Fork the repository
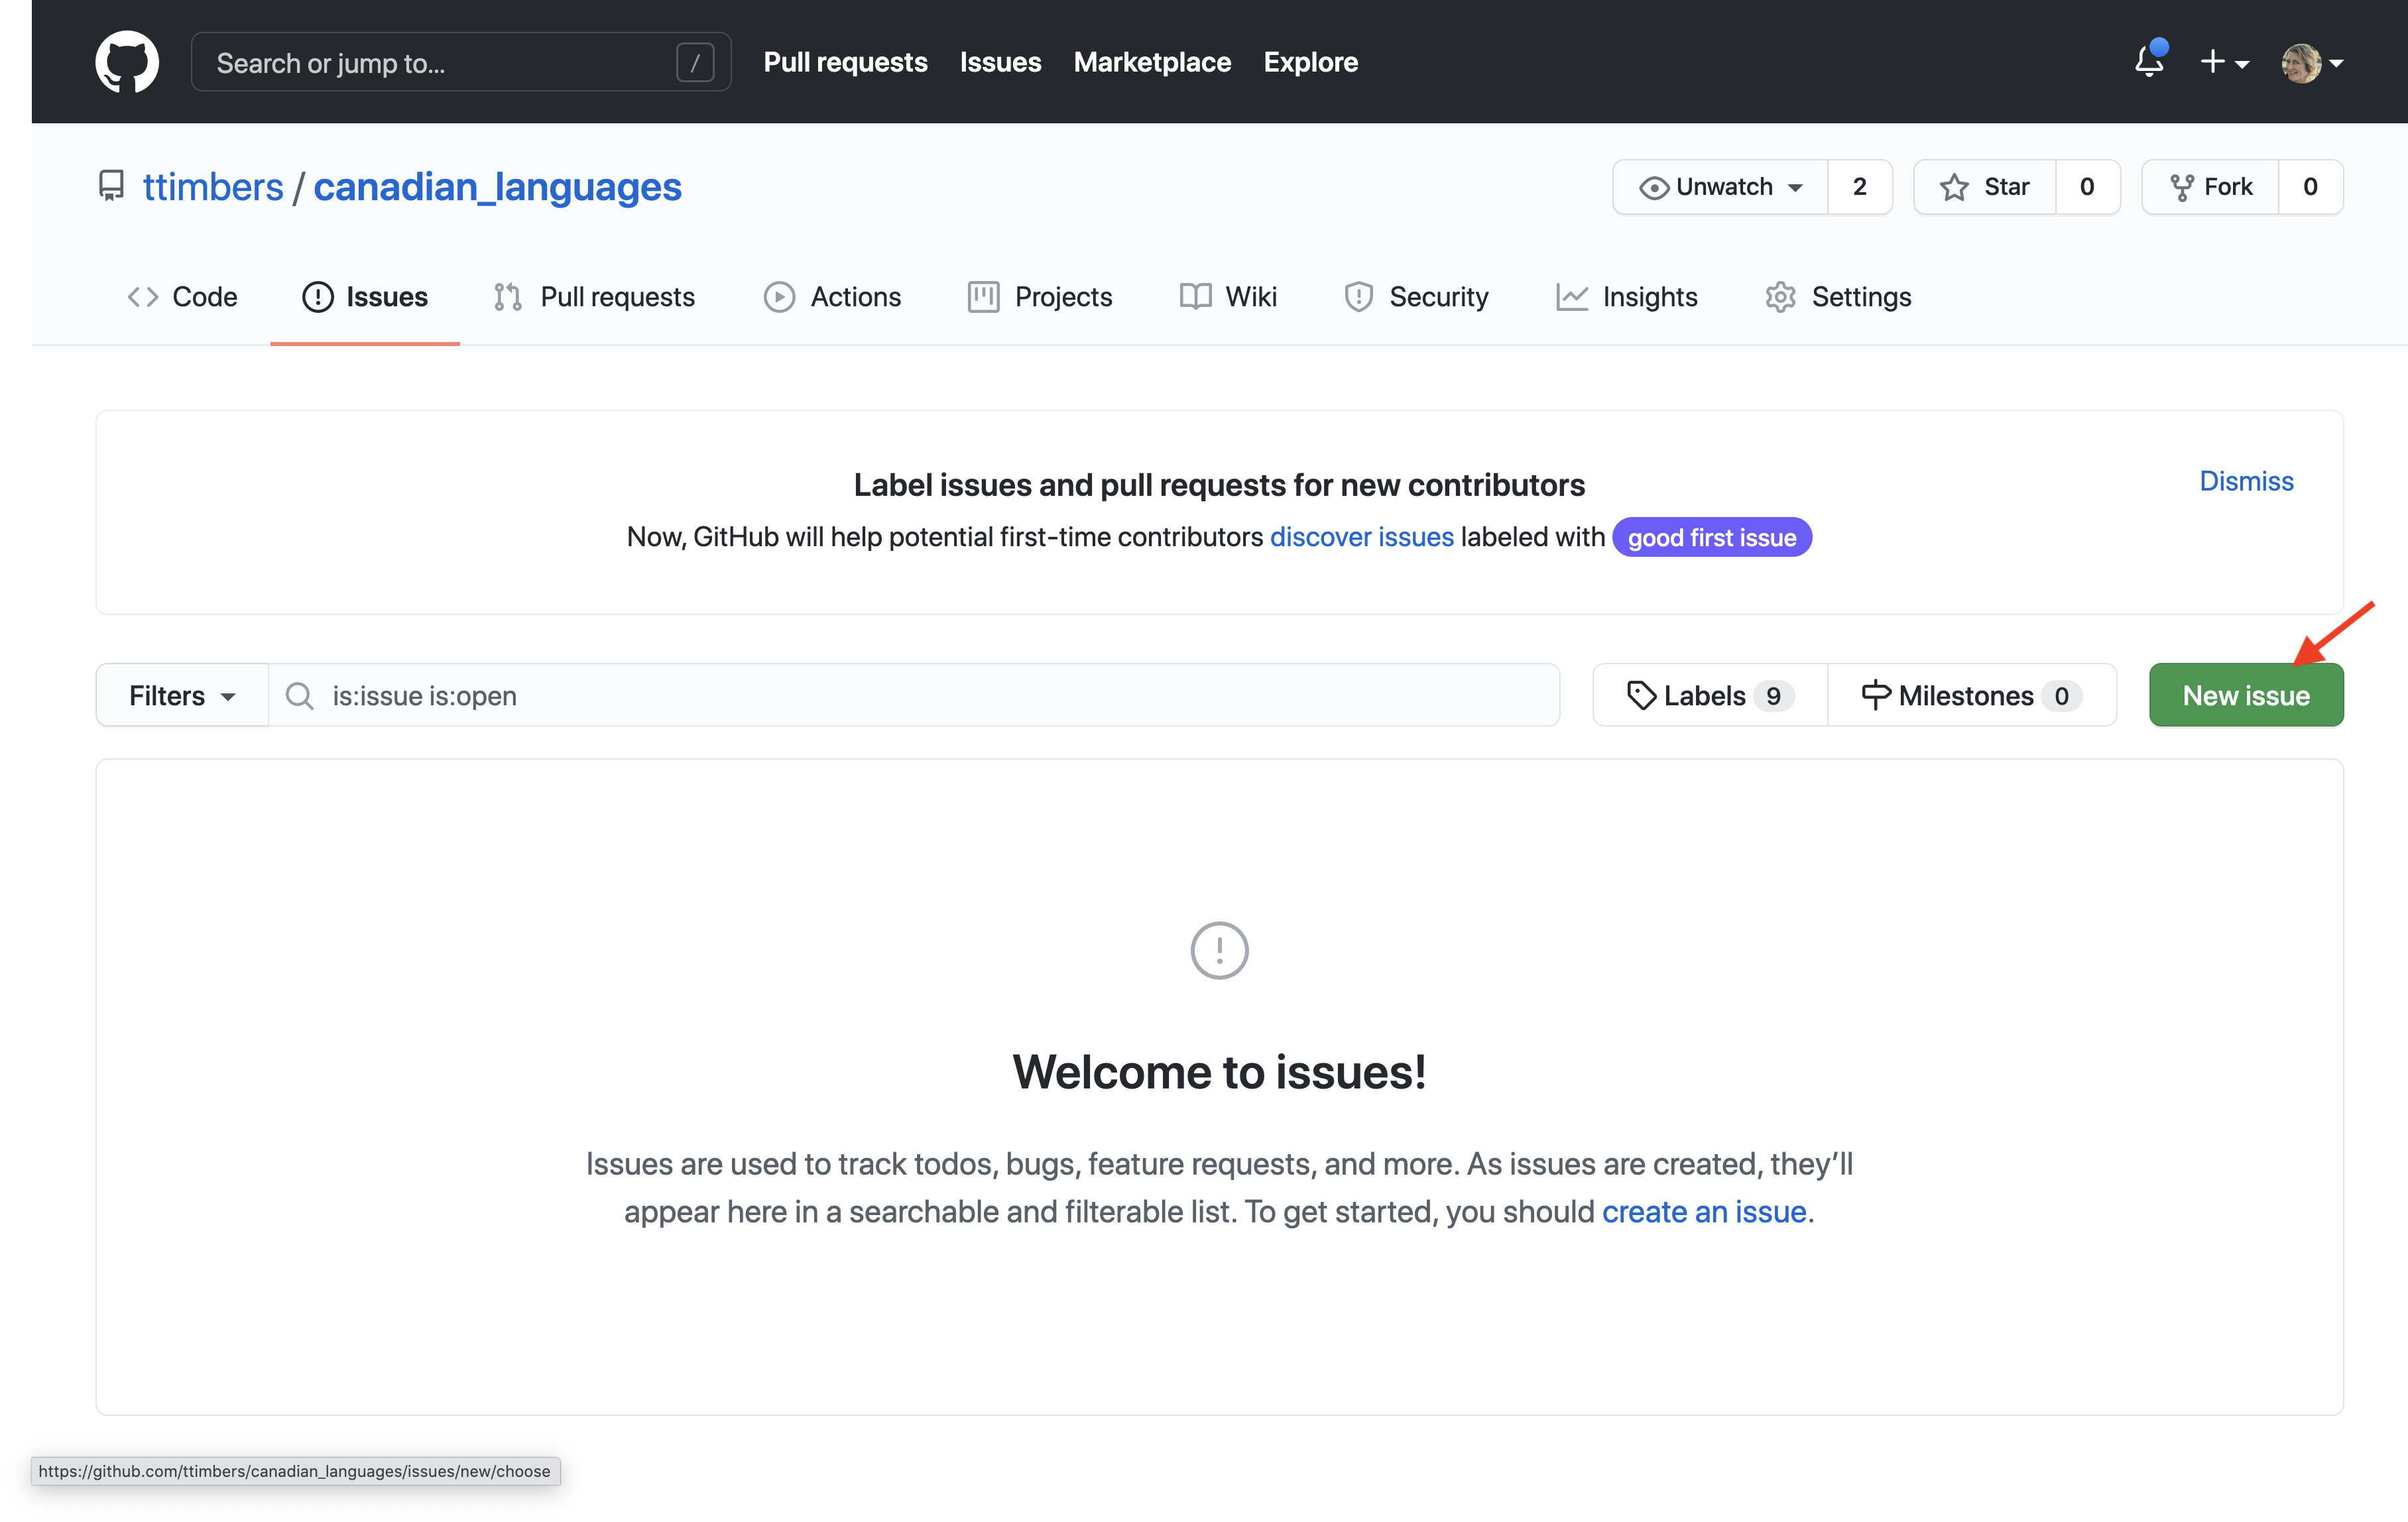This screenshot has width=2408, height=1522. [x=2210, y=187]
